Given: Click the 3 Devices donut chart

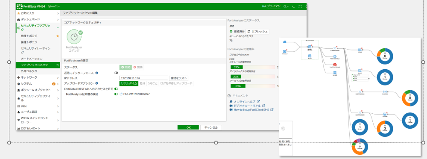Looking at the screenshot, I should [x=385, y=129].
